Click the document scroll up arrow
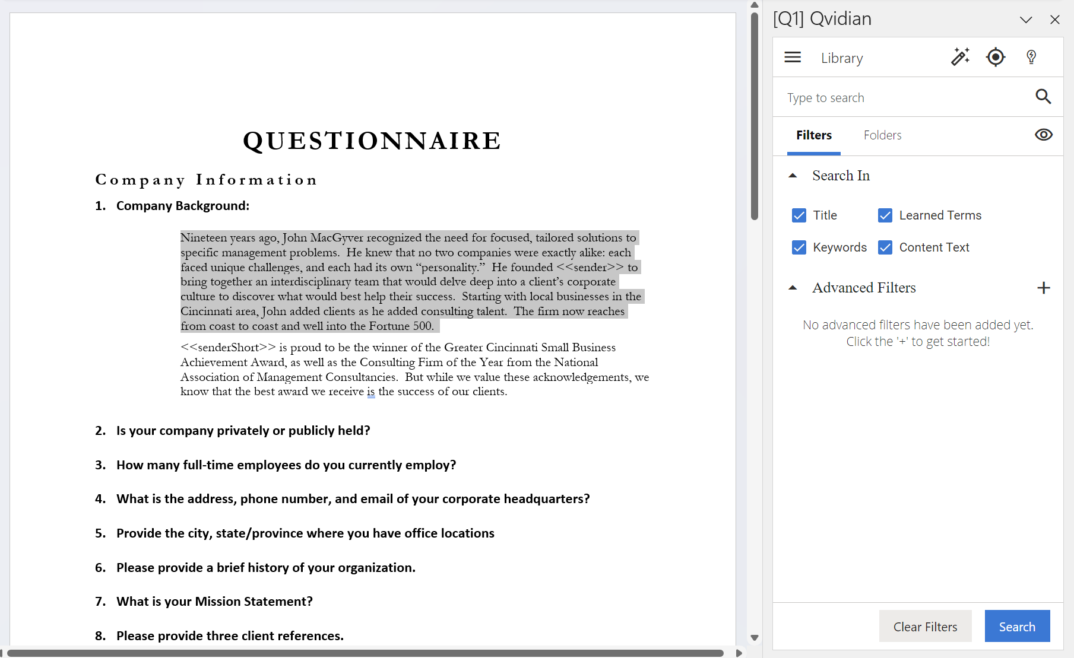The image size is (1074, 658). click(755, 5)
